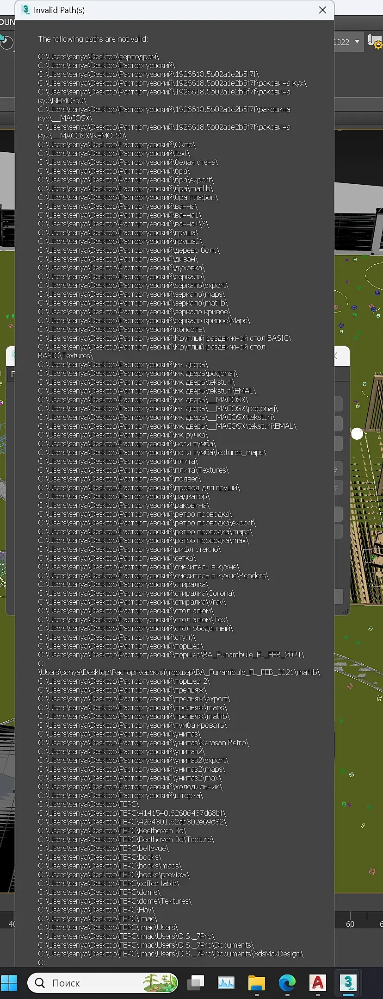The image size is (383, 999).
Task: Launch Microsoft Edge from the taskbar
Action: pos(287,983)
